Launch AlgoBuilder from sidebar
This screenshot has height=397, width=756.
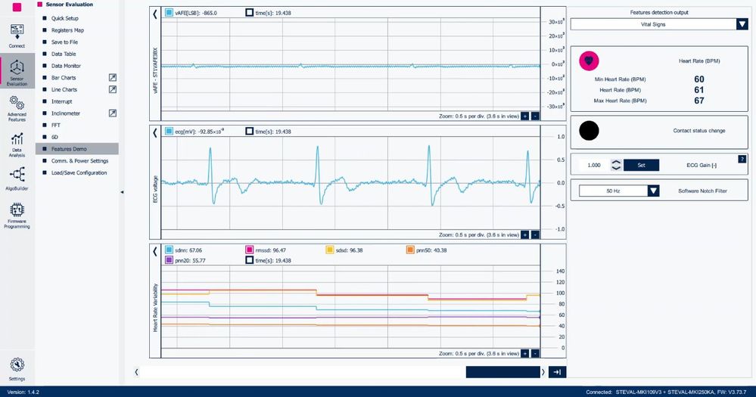17,175
